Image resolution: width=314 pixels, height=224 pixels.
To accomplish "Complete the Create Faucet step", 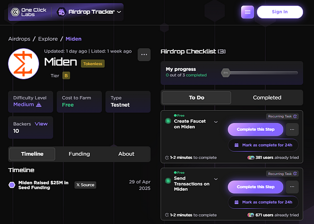I will coord(256,129).
